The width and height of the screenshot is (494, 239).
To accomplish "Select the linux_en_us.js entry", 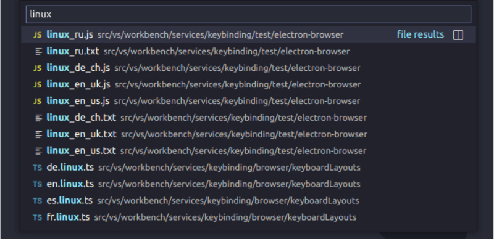I will click(248, 101).
